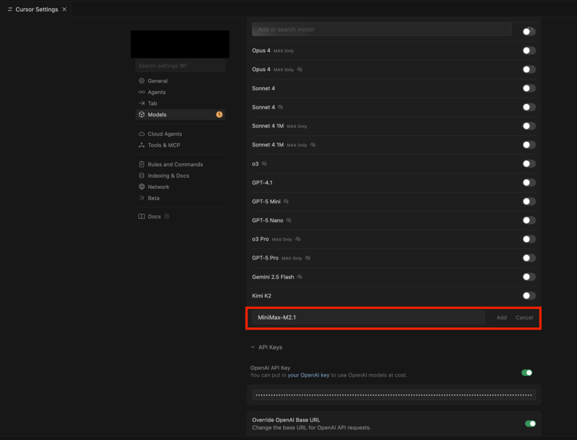Click the Network globe icon

(x=142, y=187)
